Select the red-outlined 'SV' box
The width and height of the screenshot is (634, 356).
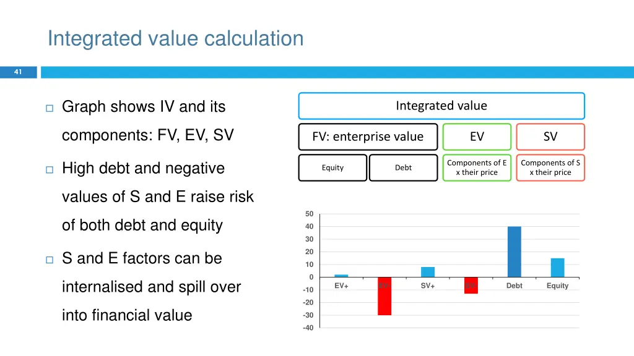coord(550,137)
